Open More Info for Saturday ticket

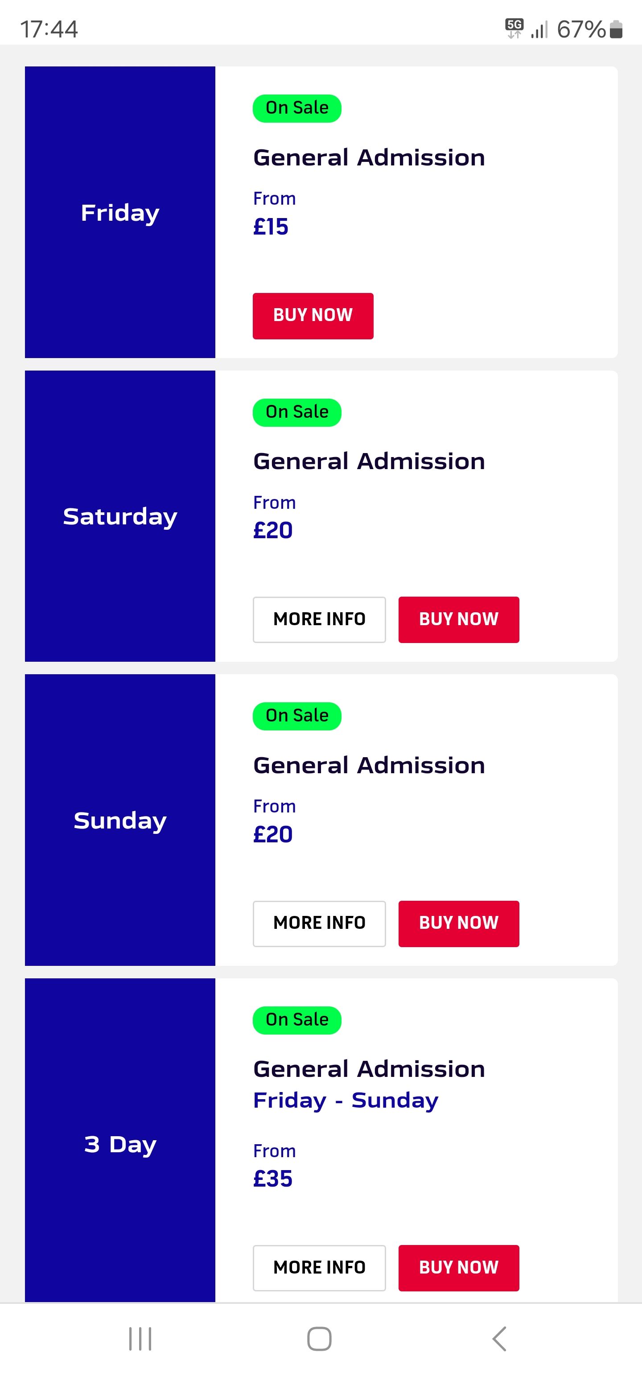[319, 619]
